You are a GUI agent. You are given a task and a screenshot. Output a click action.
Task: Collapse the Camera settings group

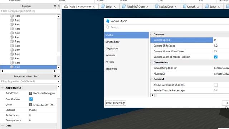151,34
